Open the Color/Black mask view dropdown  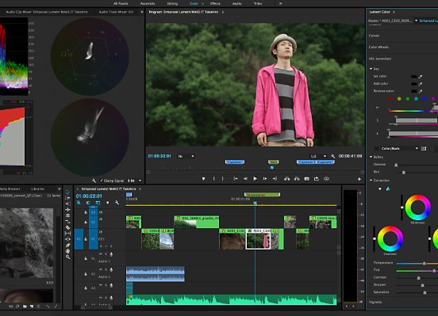400,148
